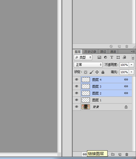The width and height of the screenshot is (136, 159).
Task: Click the lock position move icon
Action: coord(97,72)
